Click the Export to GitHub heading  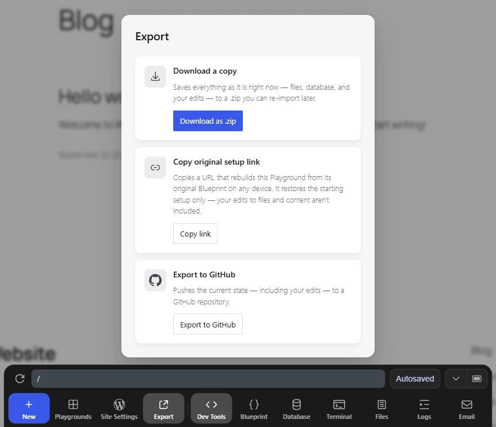[x=204, y=274]
